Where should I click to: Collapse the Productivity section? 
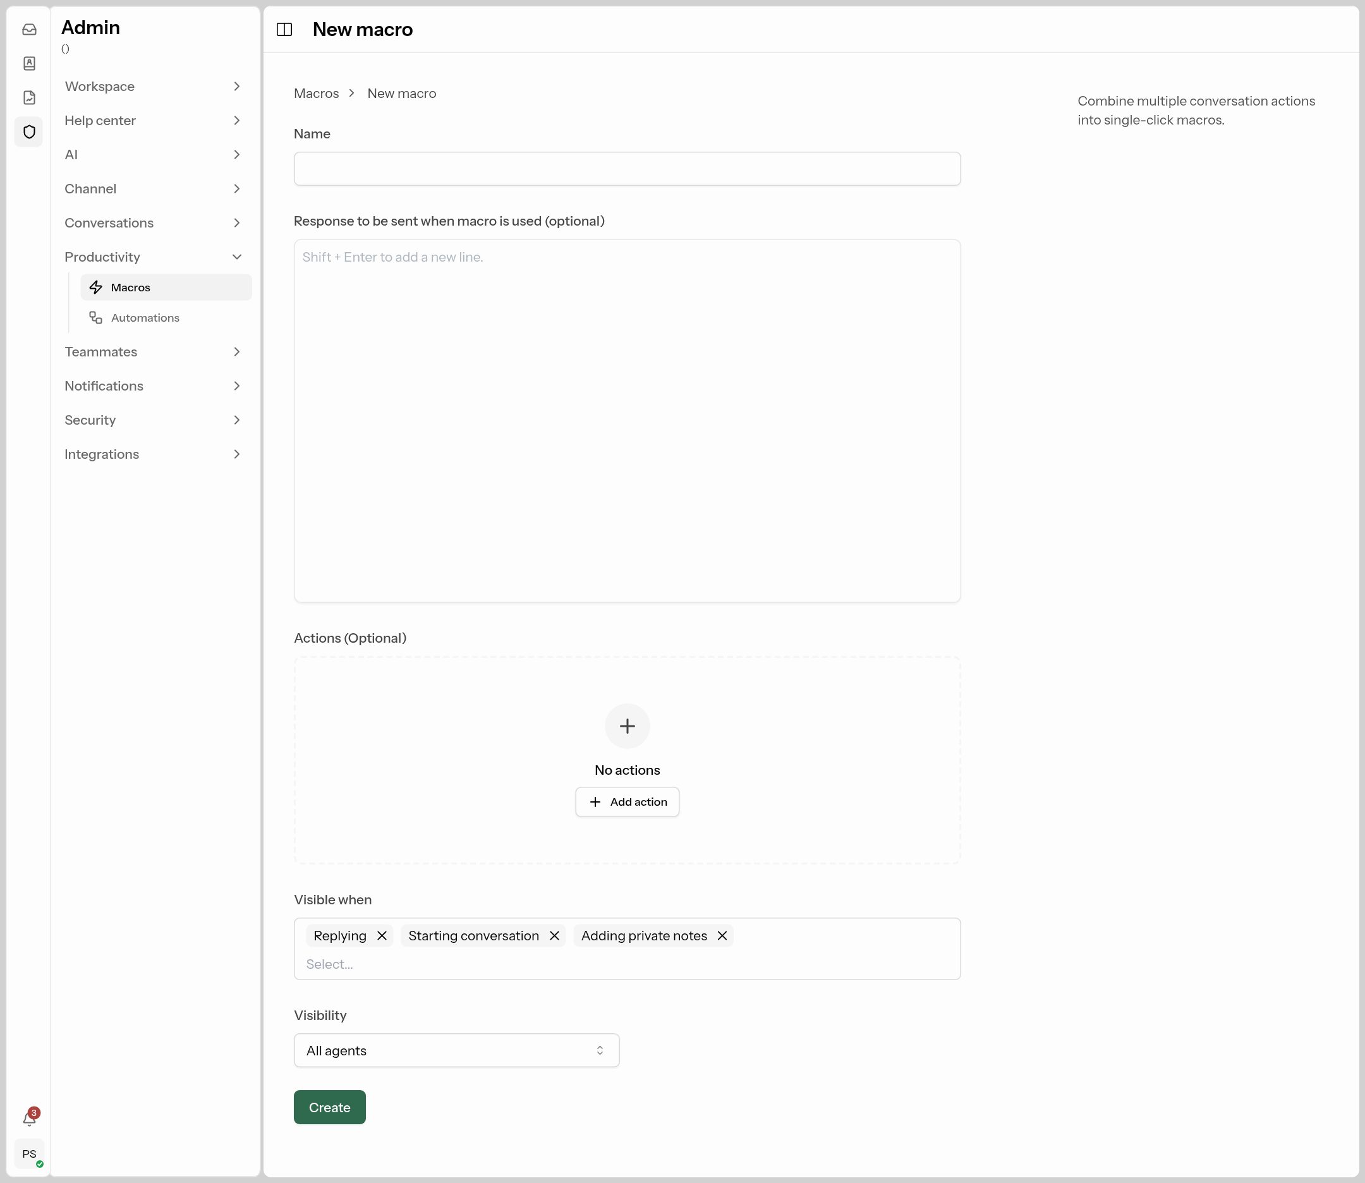point(154,257)
